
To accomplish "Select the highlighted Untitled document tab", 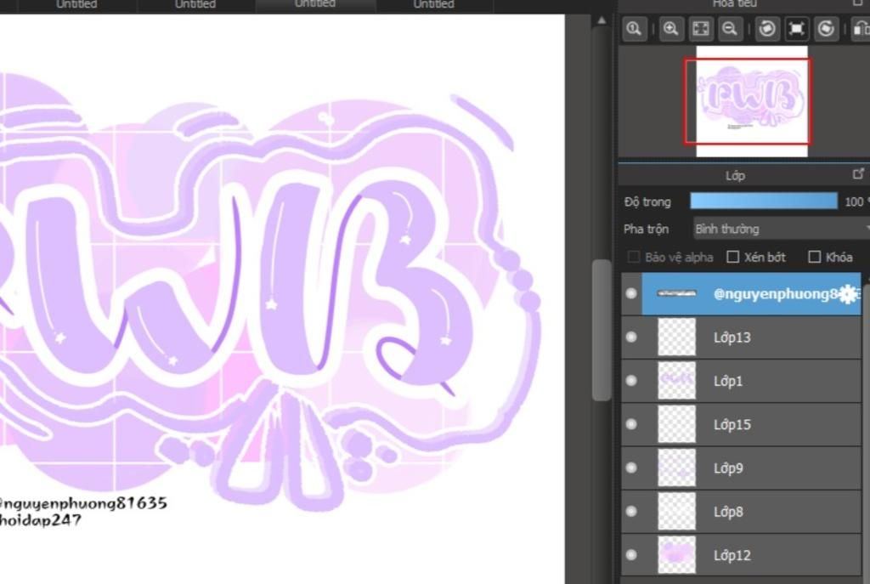I will click(x=314, y=4).
